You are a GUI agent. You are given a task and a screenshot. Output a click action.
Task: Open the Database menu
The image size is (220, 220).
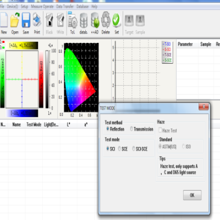pos(82,7)
